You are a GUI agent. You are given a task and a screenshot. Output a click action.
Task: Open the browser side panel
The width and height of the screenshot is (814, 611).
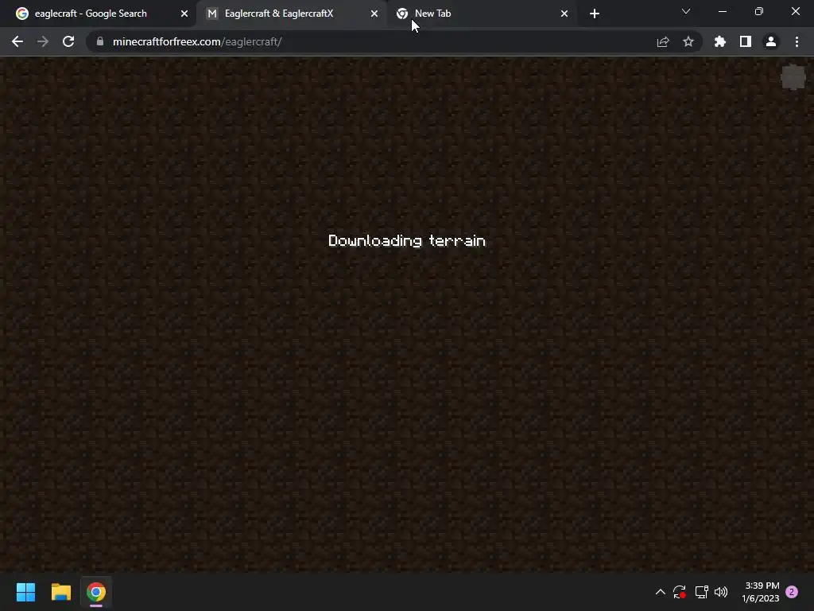[x=746, y=41]
